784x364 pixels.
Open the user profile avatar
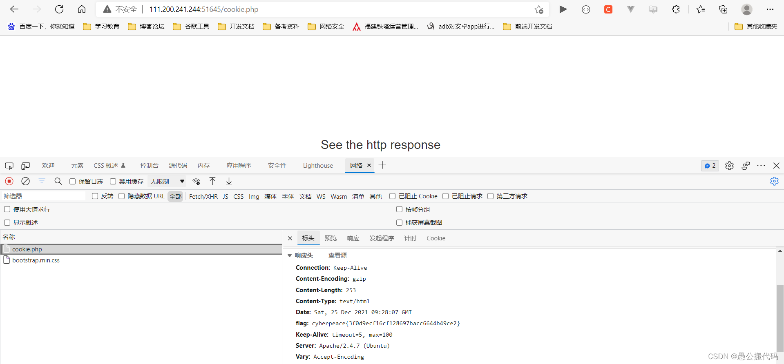click(747, 9)
